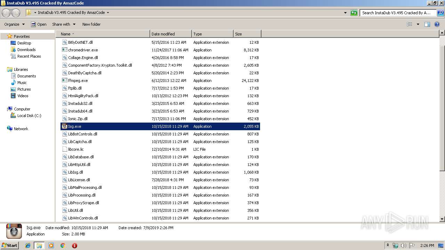This screenshot has height=250, width=445.
Task: Click the volume icon in system tray
Action: (x=403, y=245)
